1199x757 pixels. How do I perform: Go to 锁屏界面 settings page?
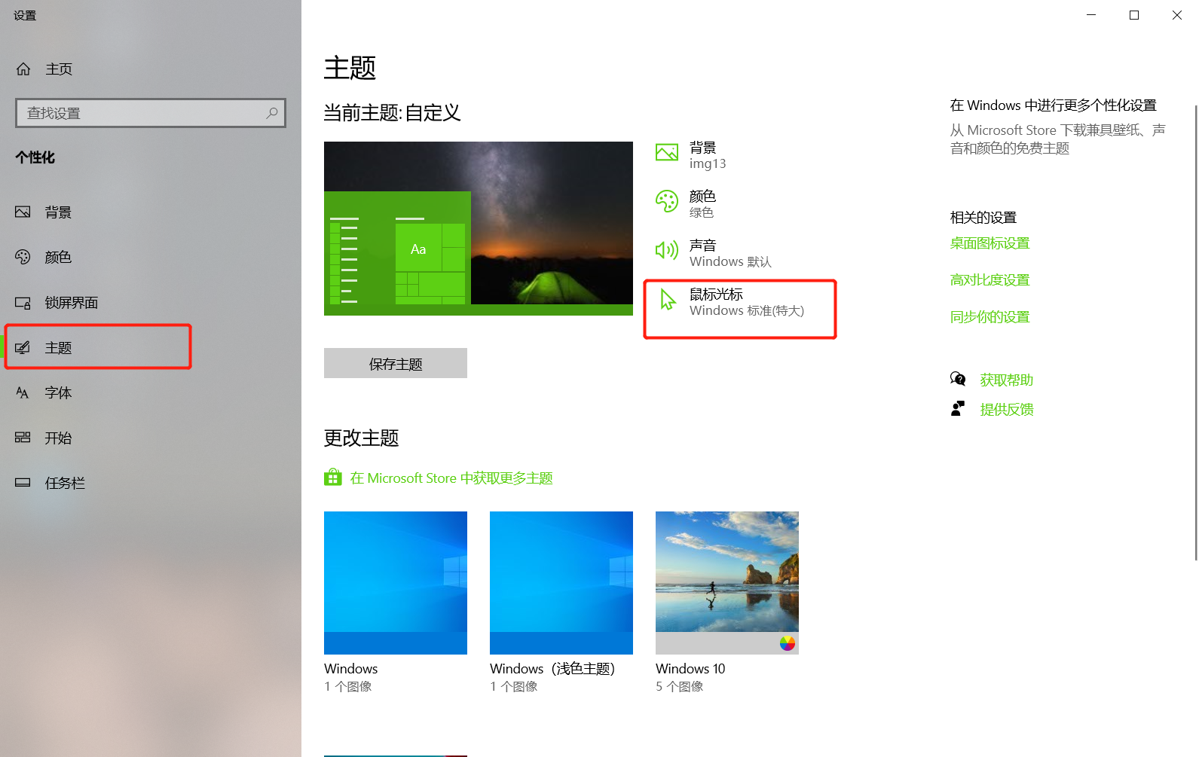click(x=151, y=303)
